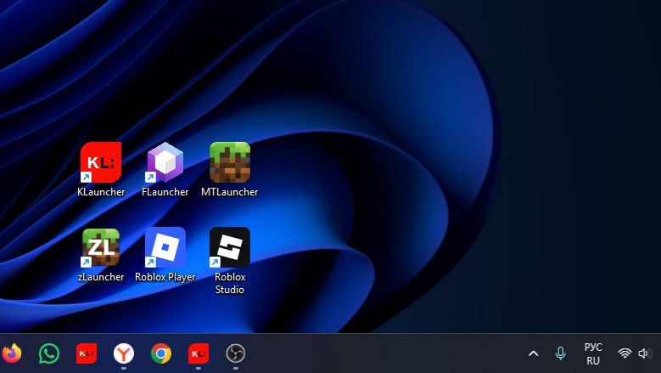661x373 pixels.
Task: Click the KLauncher taskbar icon beside Chrome
Action: tap(199, 353)
